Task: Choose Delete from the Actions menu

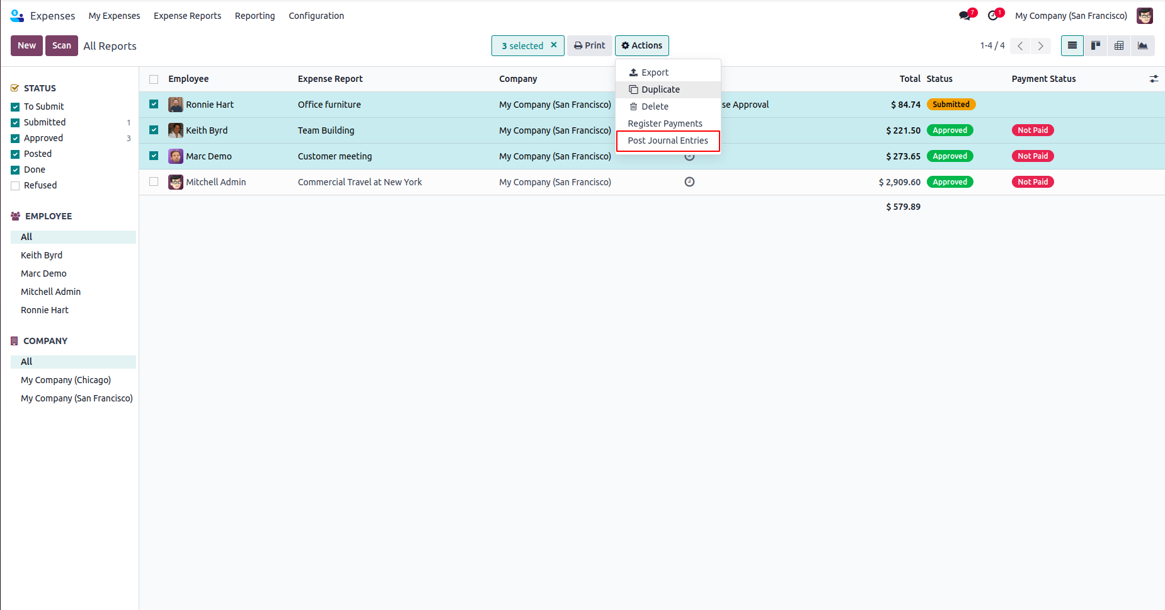Action: (x=668, y=106)
